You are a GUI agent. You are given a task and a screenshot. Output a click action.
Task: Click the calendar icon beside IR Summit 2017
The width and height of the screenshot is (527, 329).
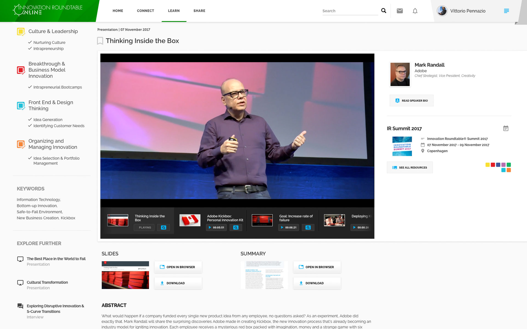coord(506,128)
